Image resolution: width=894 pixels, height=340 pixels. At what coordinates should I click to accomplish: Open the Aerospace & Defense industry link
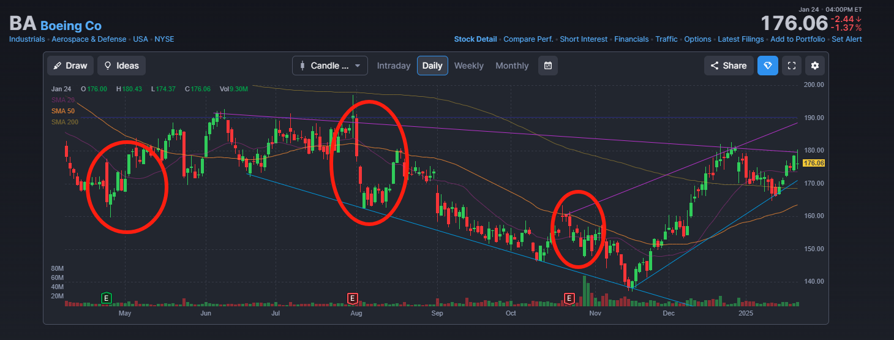[x=89, y=39]
